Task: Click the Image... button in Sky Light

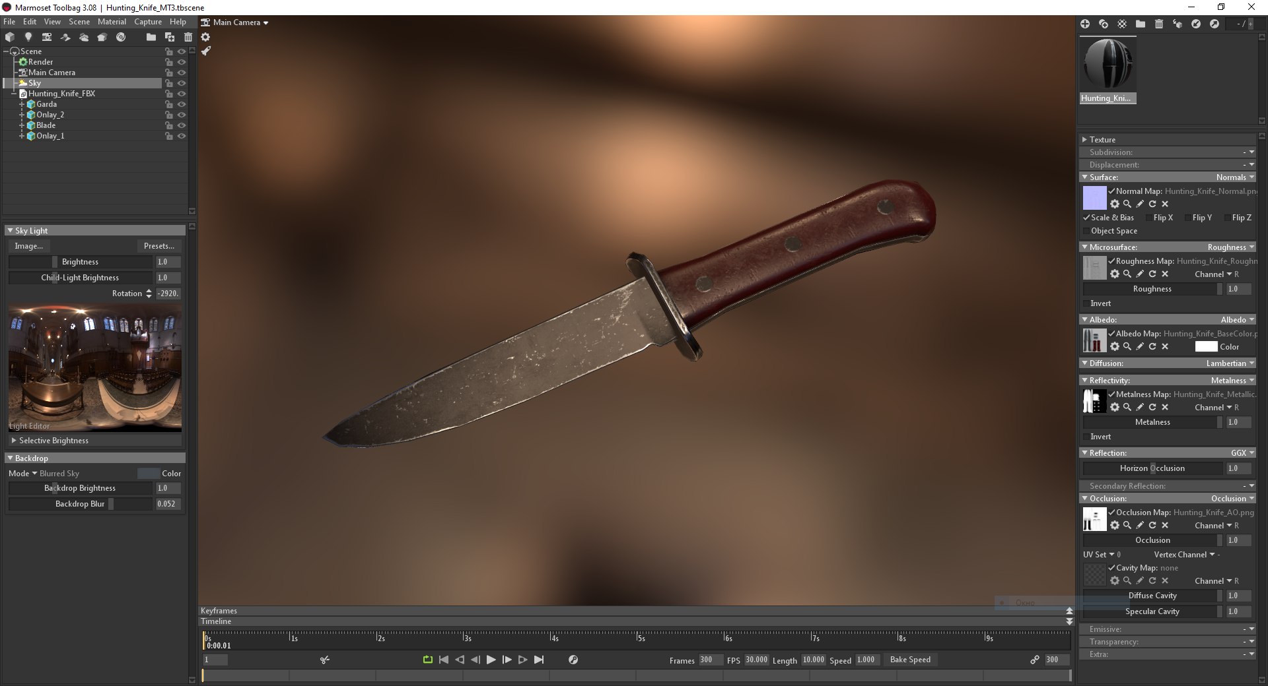Action: (x=29, y=246)
